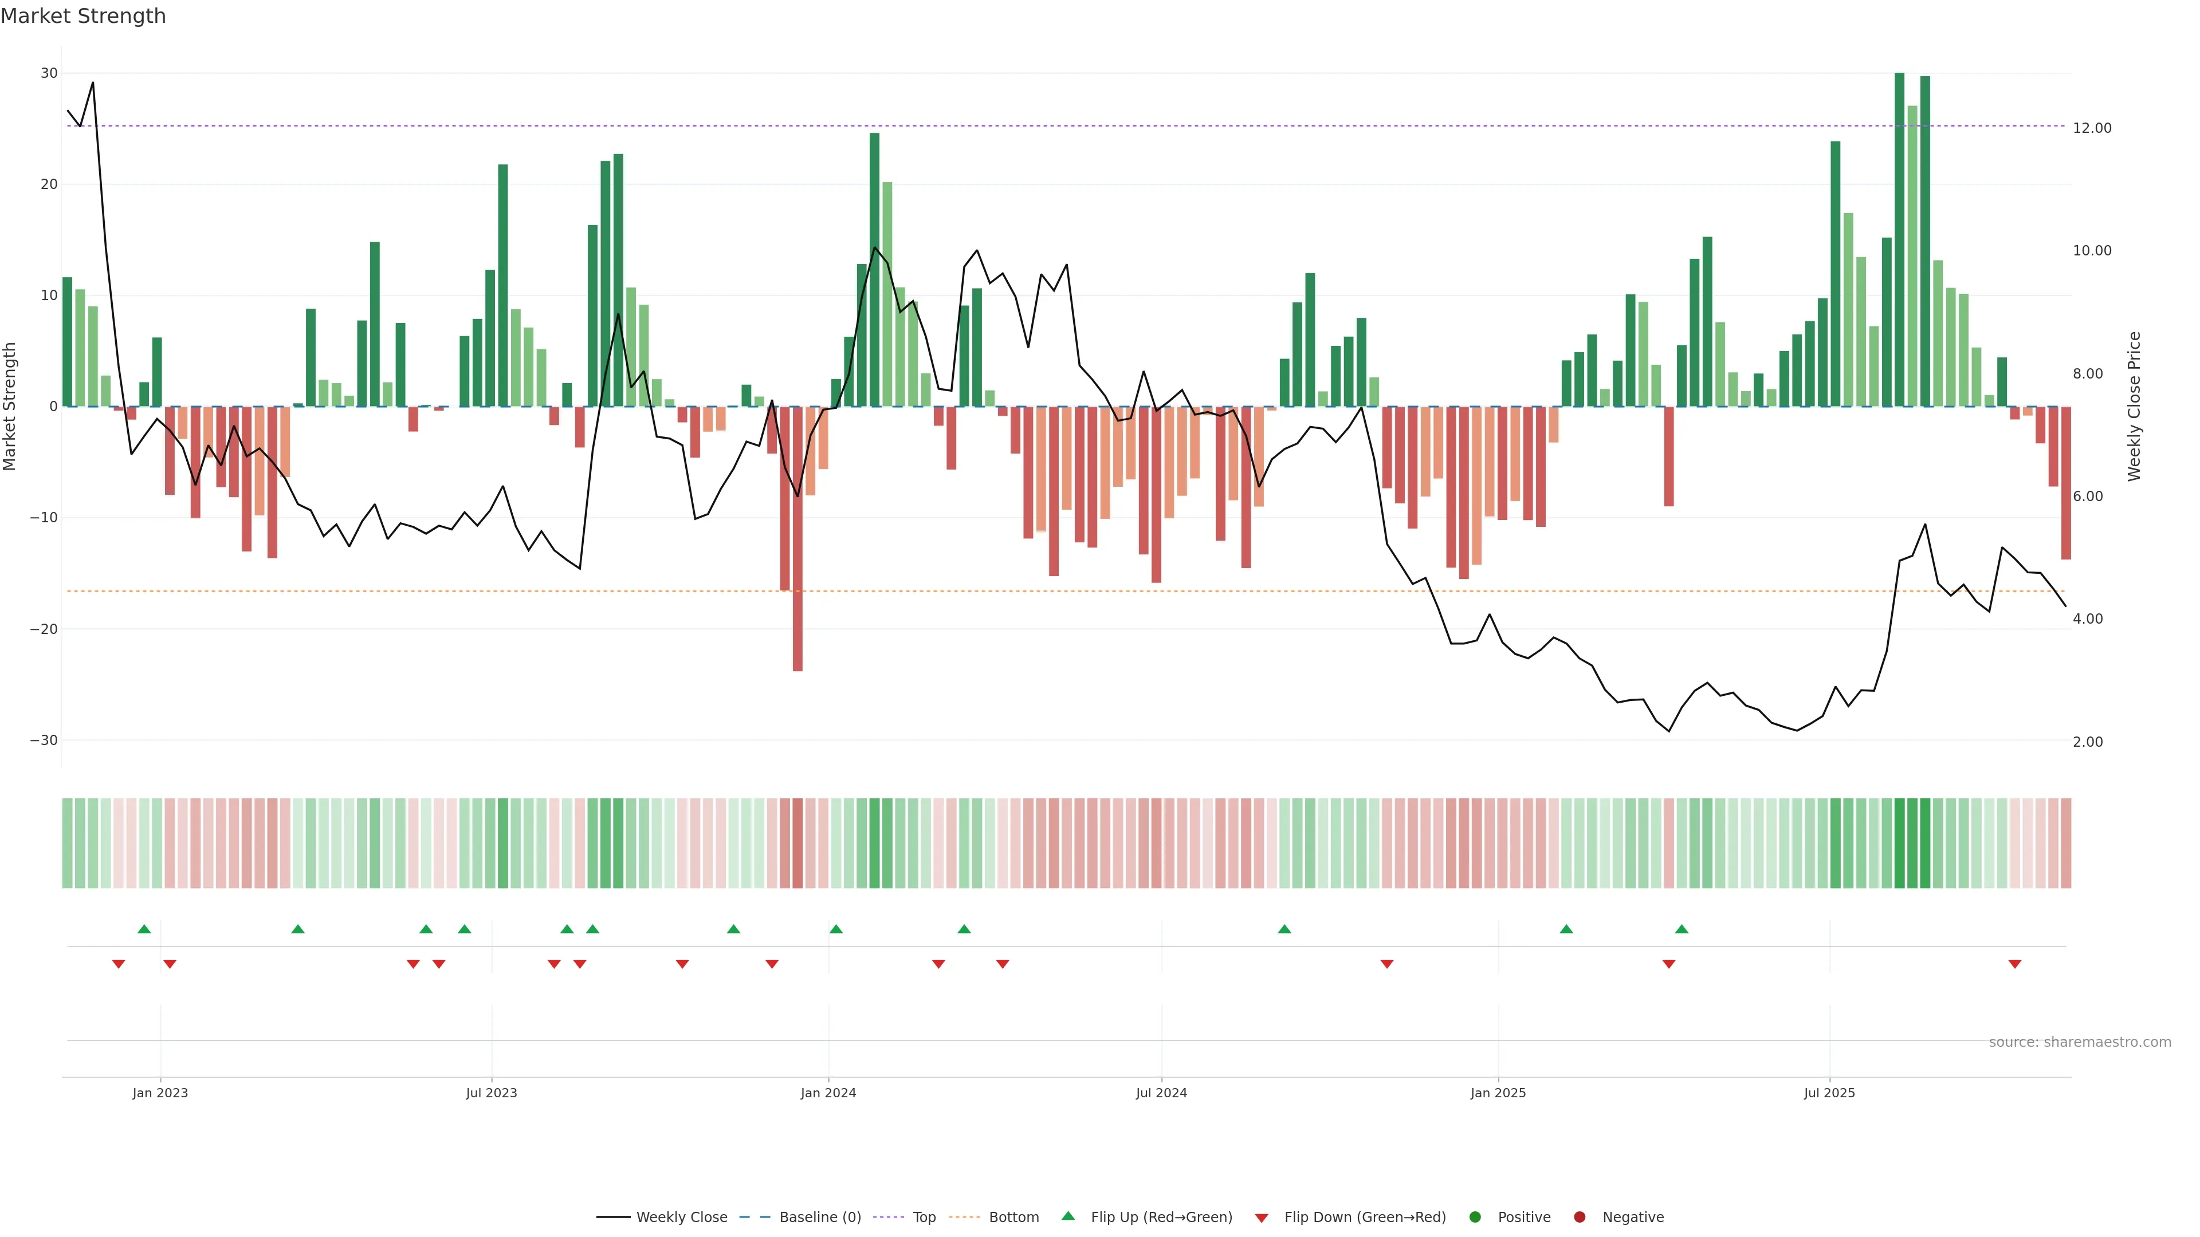Click the darkest green heatmap strip cell
This screenshot has height=1237, width=2200.
tap(1899, 844)
